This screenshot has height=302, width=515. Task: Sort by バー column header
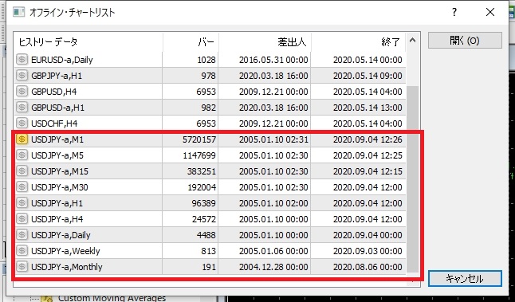[x=191, y=42]
